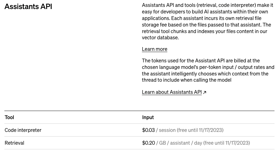Click the '/ GB / assistant / day' text

pos(179,143)
